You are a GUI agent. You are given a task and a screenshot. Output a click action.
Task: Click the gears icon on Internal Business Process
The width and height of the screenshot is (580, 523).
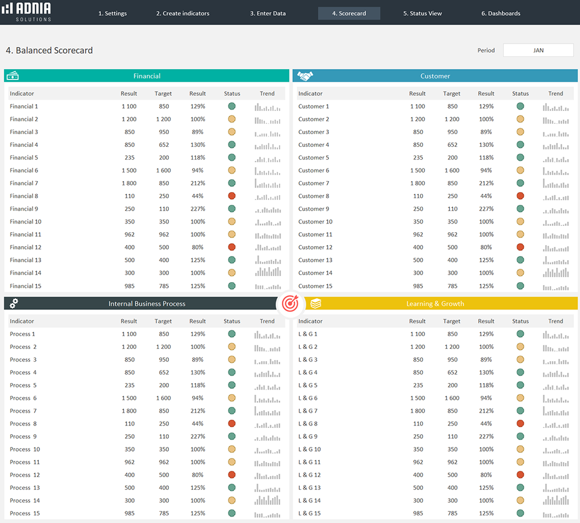coord(13,303)
